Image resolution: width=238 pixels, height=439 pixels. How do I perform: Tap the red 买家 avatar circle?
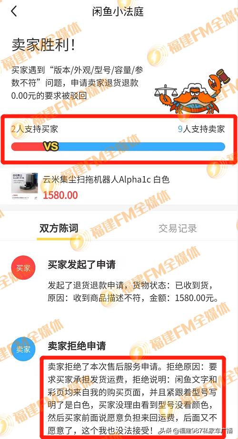23,268
